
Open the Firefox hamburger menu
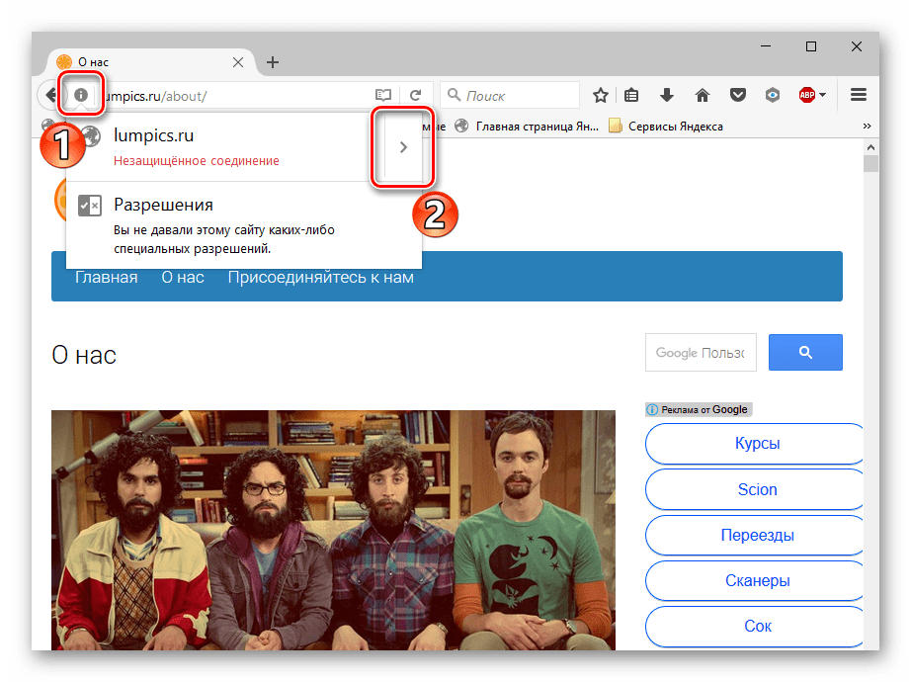(x=859, y=96)
